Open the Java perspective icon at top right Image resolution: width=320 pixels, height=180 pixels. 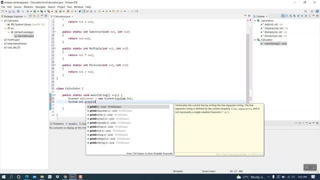click(317, 11)
